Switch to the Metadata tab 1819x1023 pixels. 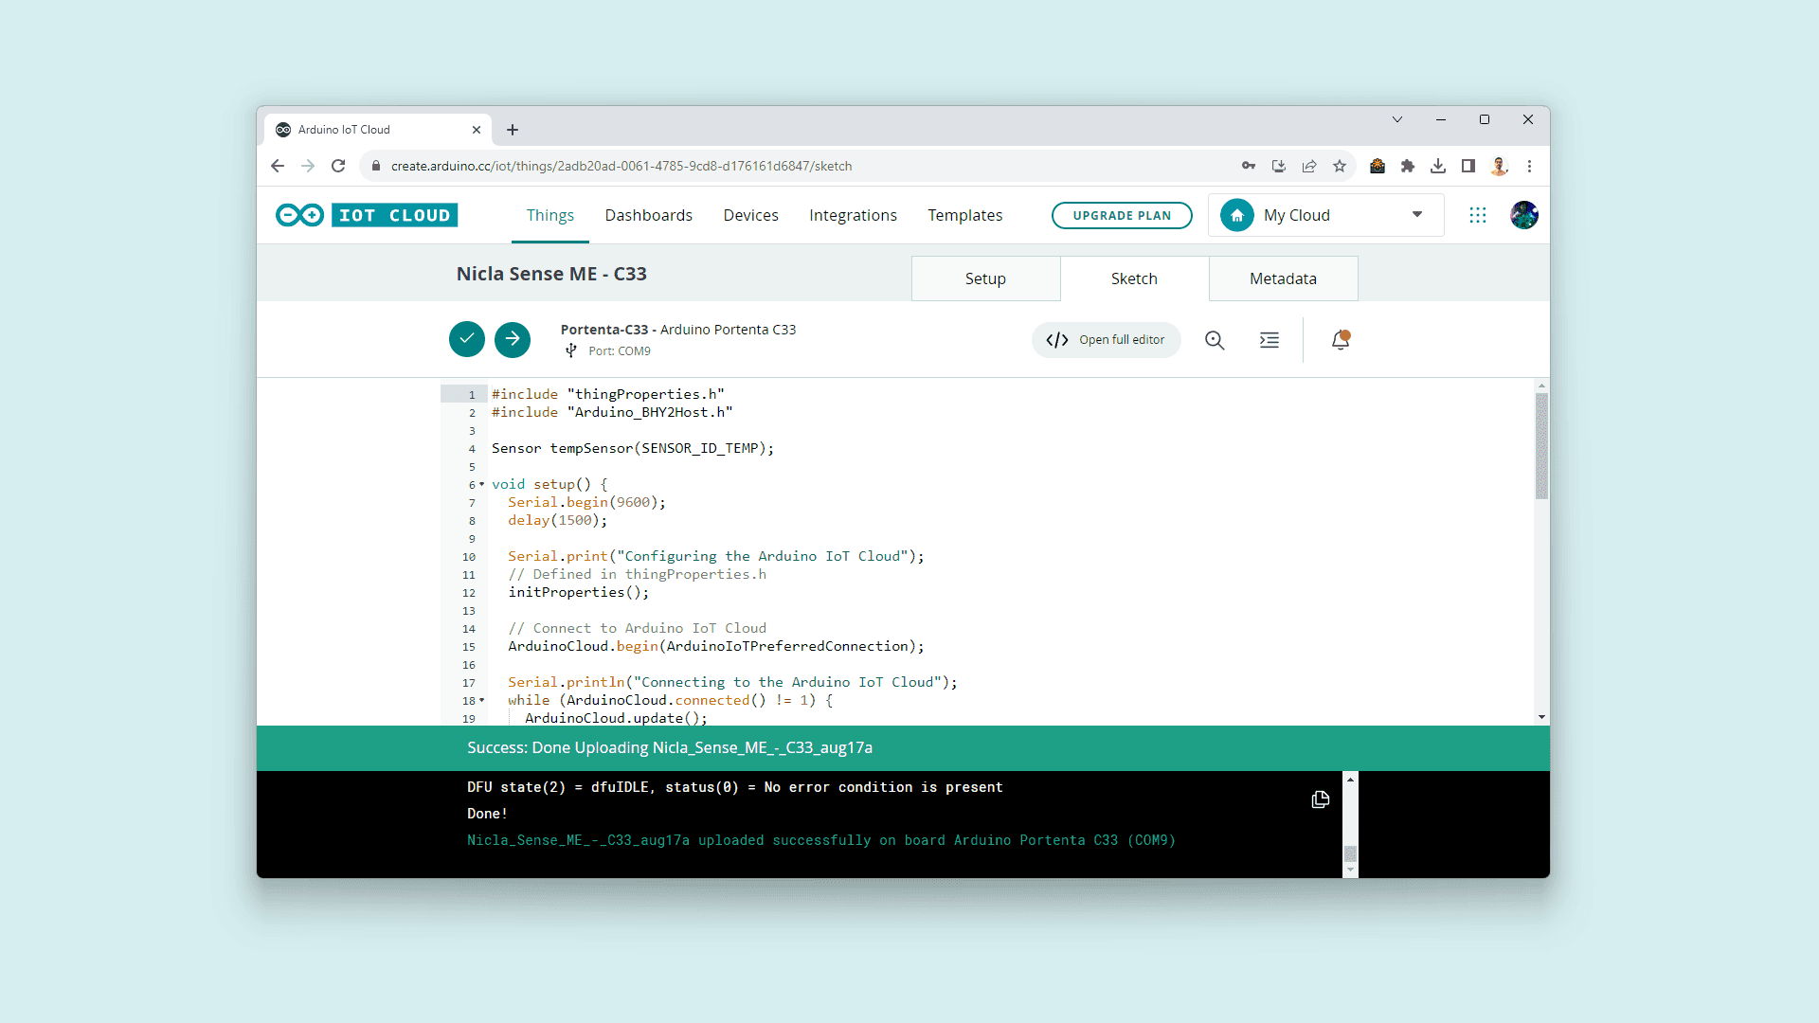[1283, 278]
